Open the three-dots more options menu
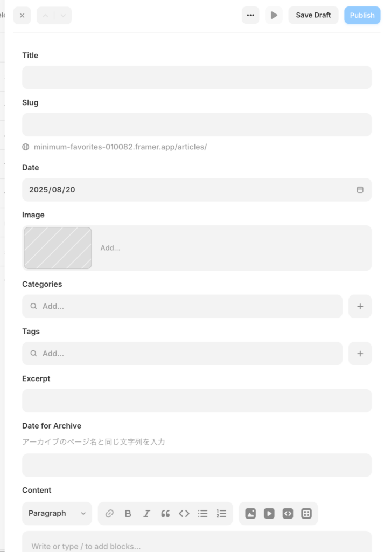The height and width of the screenshot is (552, 384). [x=250, y=15]
